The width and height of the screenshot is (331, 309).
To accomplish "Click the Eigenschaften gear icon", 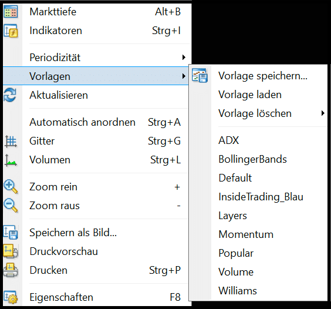I will 11,297.
